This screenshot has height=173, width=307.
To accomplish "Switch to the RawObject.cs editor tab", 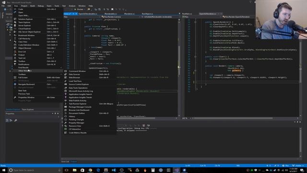I will point(147,14).
